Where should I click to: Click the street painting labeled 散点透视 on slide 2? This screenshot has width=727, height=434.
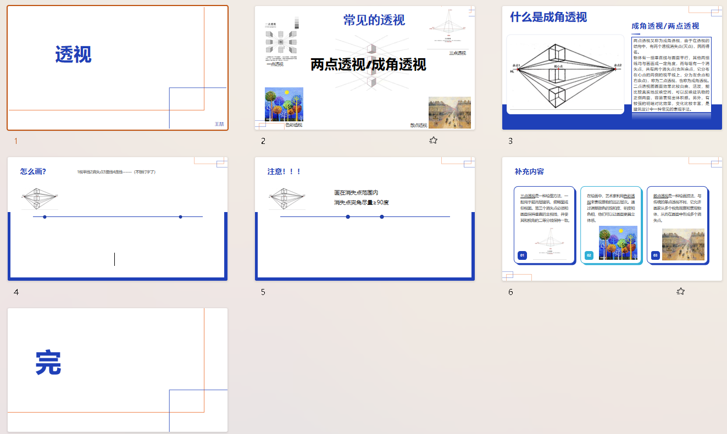[x=449, y=112]
